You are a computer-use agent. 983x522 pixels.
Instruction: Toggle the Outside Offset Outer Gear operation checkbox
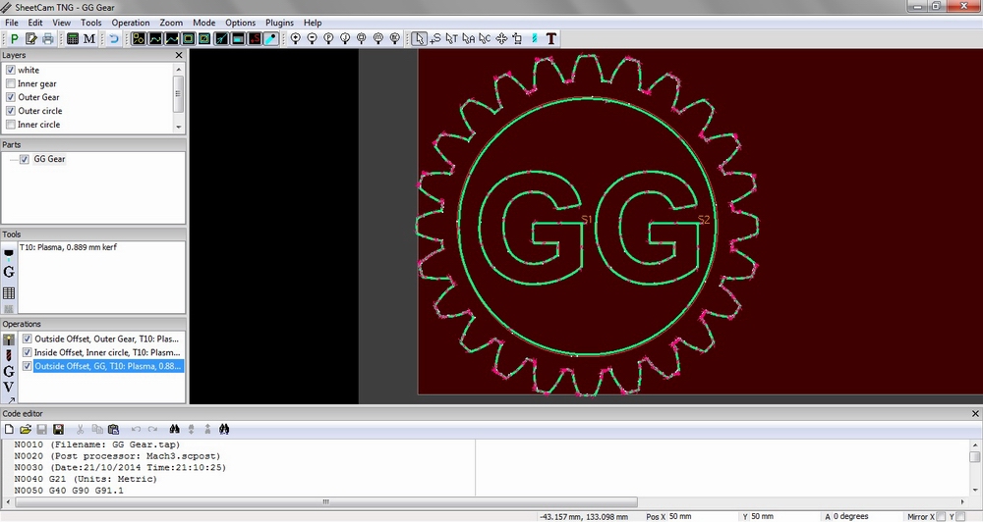point(27,339)
